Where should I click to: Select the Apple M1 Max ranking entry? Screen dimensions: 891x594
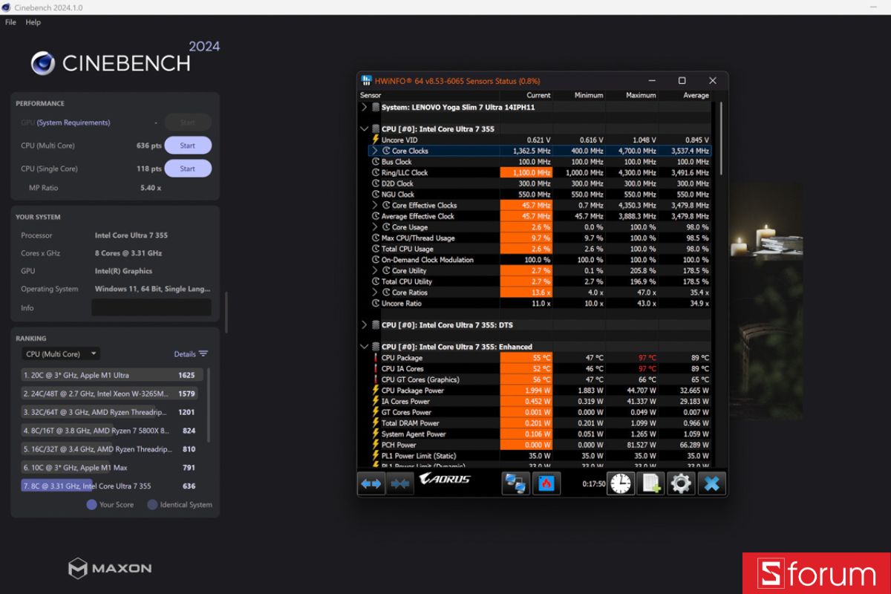tap(111, 468)
